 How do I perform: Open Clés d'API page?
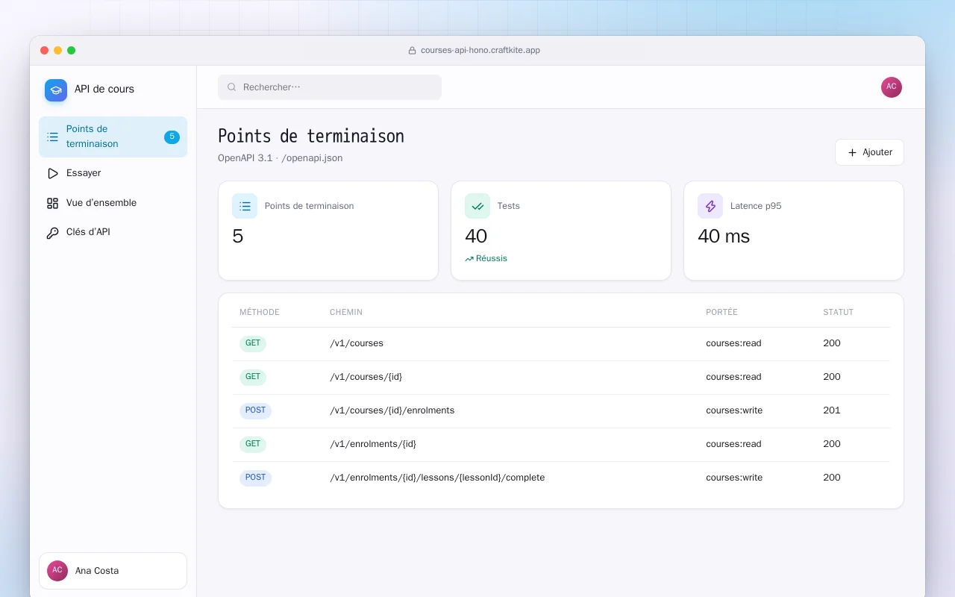coord(113,232)
